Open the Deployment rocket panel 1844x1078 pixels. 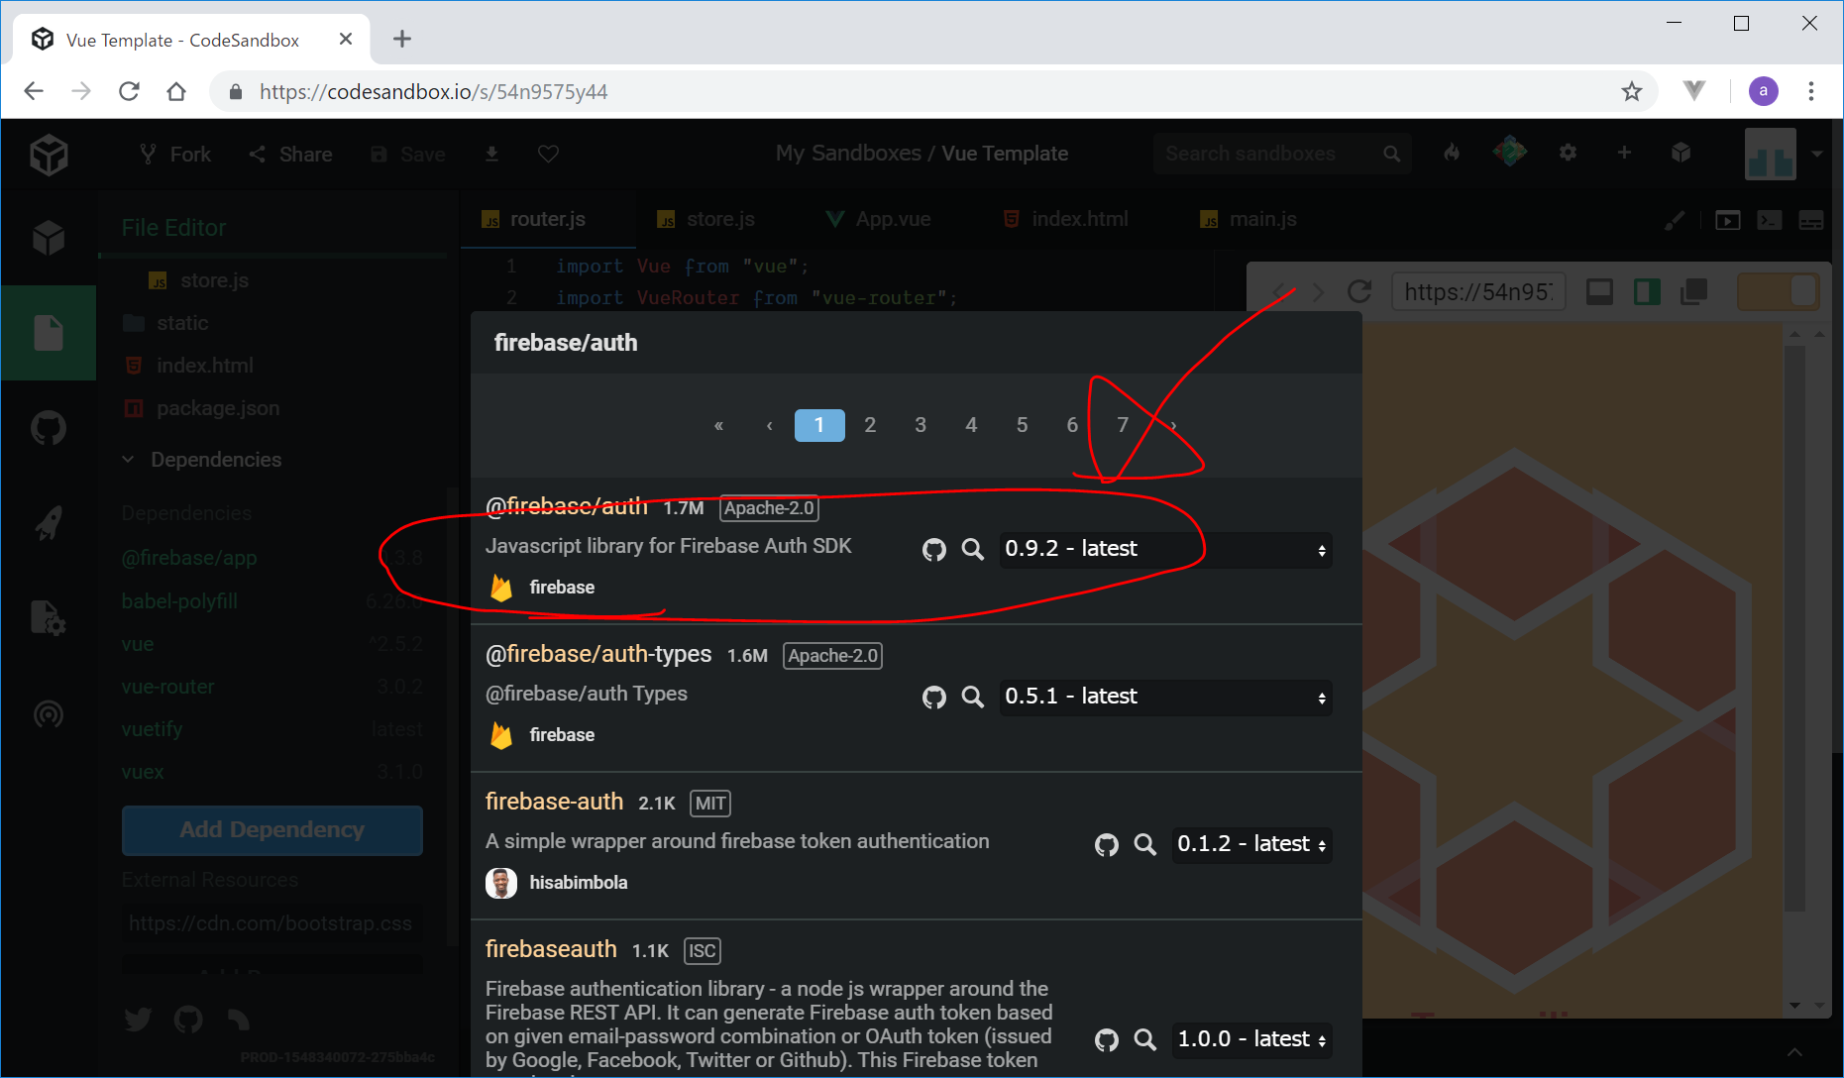[x=48, y=522]
